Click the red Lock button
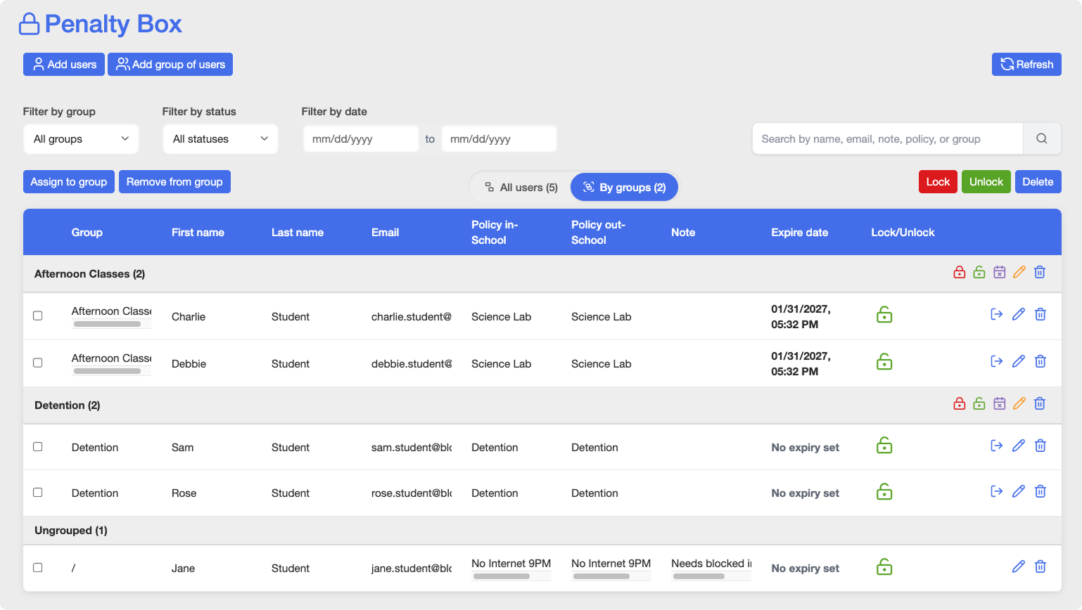This screenshot has width=1082, height=610. pyautogui.click(x=938, y=182)
